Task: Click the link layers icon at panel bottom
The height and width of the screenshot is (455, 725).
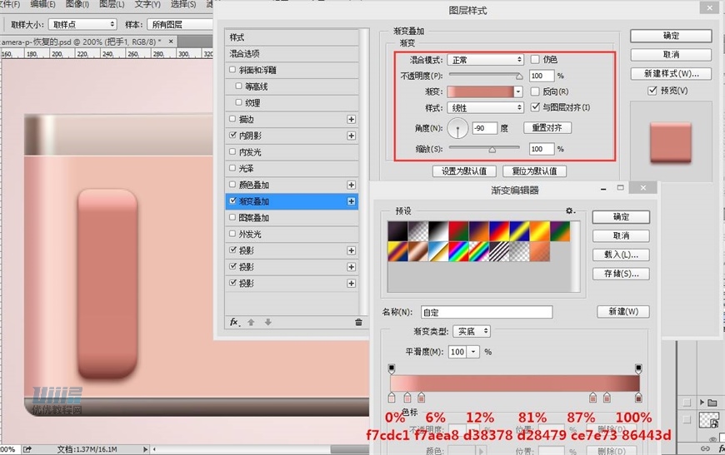Action: coord(705,448)
